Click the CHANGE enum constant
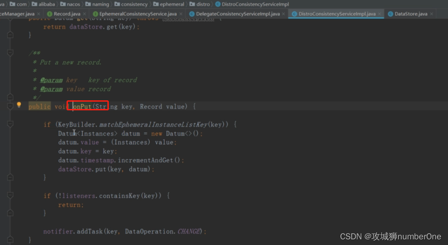The width and height of the screenshot is (448, 245). [x=189, y=231]
